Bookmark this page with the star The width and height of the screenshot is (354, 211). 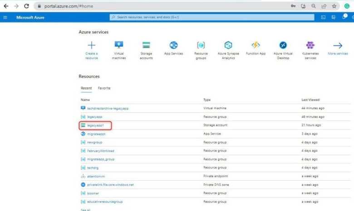pyautogui.click(x=334, y=6)
